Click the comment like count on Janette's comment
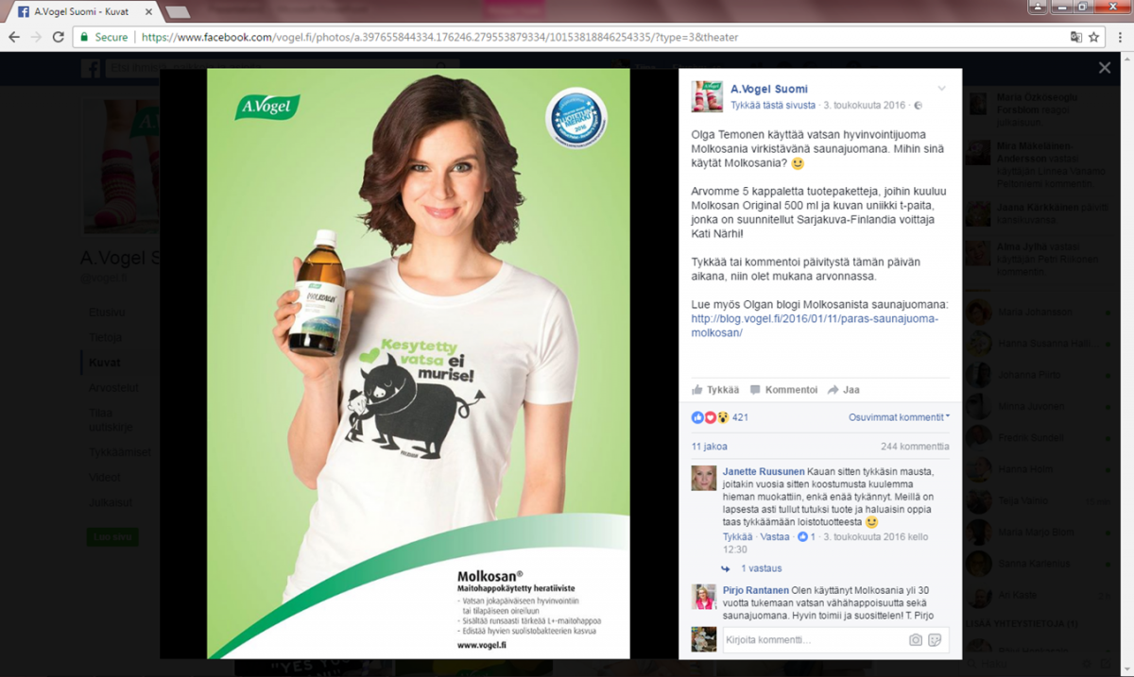Viewport: 1134px width, 677px height. point(807,536)
